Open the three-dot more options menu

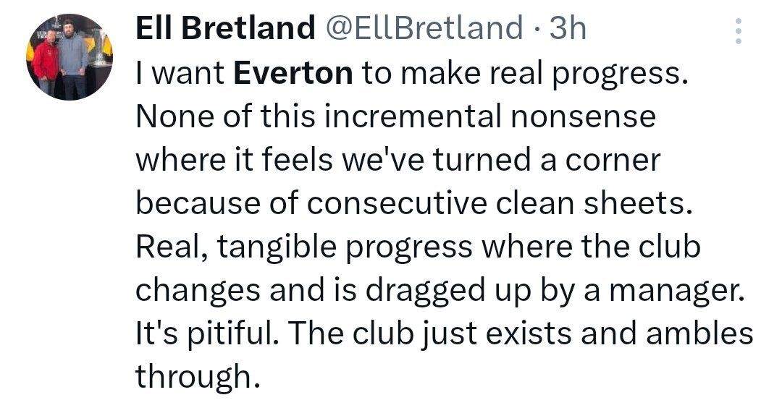click(738, 31)
